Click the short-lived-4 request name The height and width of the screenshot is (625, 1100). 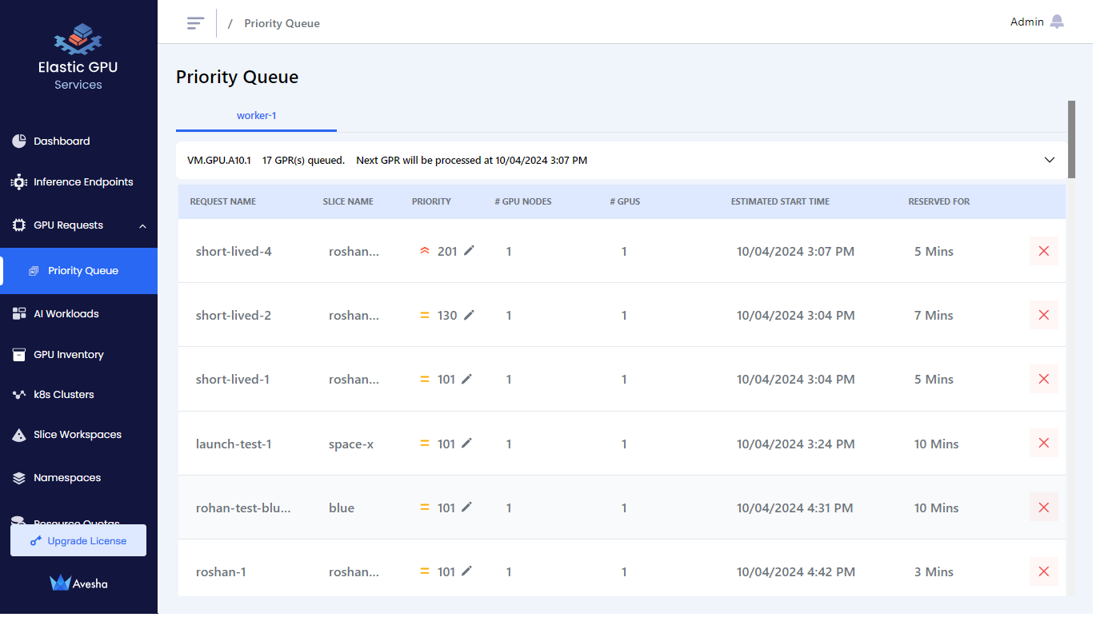(234, 252)
